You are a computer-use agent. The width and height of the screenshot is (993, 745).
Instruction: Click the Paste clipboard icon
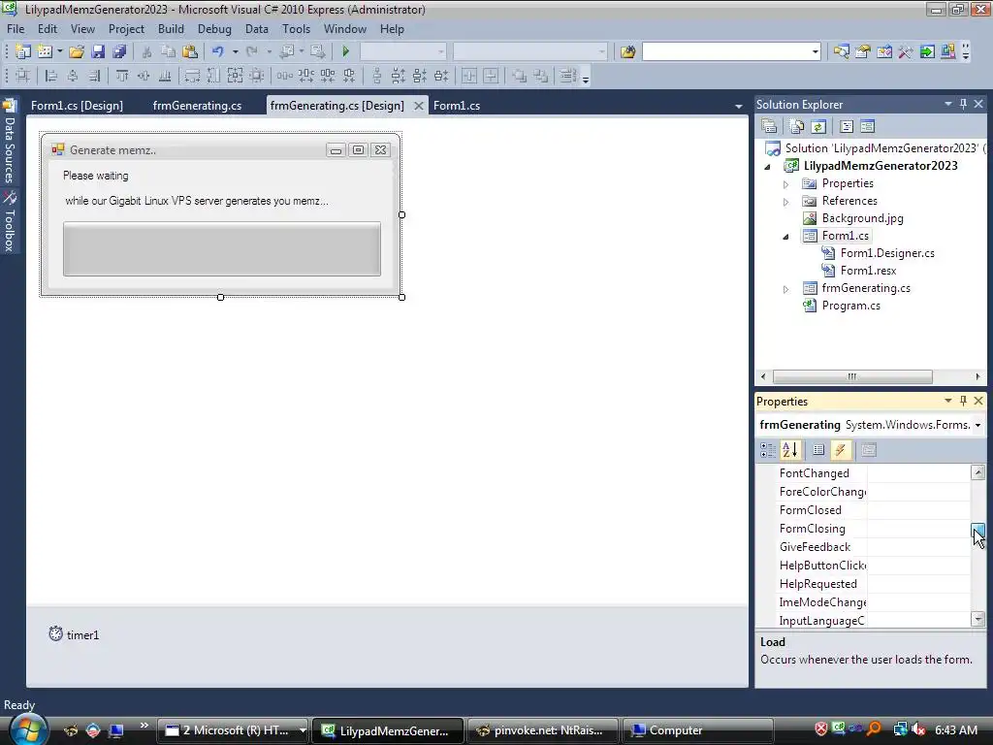(189, 51)
